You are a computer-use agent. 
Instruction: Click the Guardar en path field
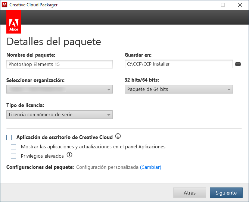point(178,64)
